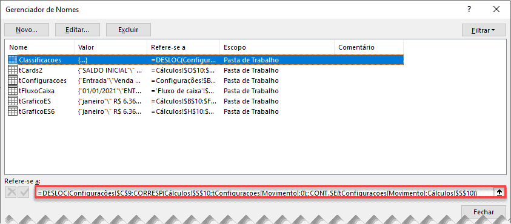This screenshot has height=224, width=511.
Task: Open the help question mark
Action: [x=469, y=10]
